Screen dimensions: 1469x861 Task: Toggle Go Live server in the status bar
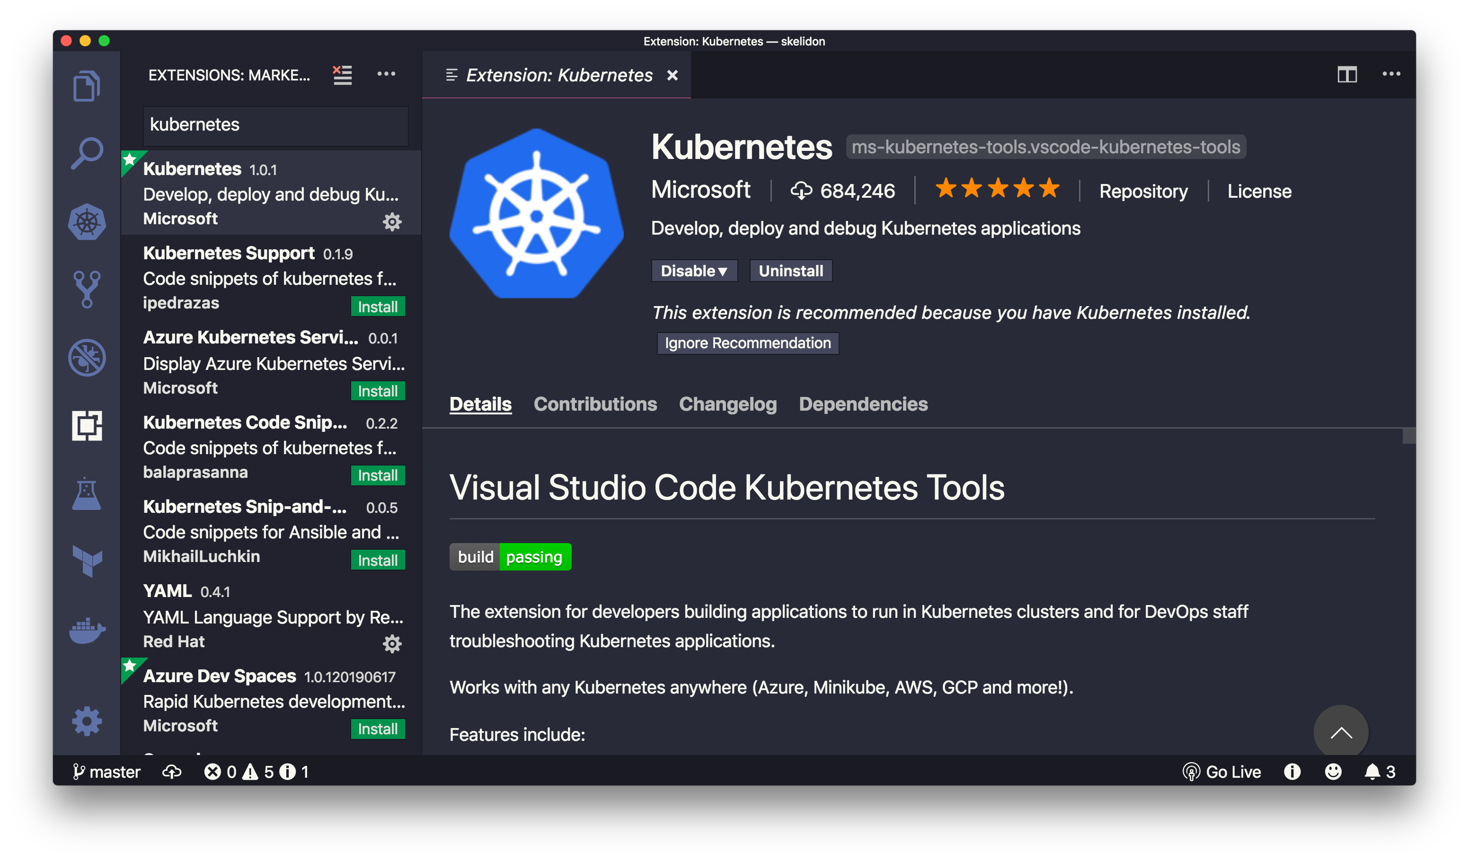click(1221, 772)
